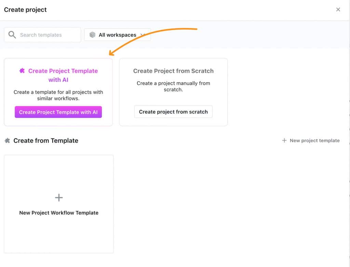Click the 'Create a project manually' description
Viewport: 350px width, 267px height.
pos(173,86)
